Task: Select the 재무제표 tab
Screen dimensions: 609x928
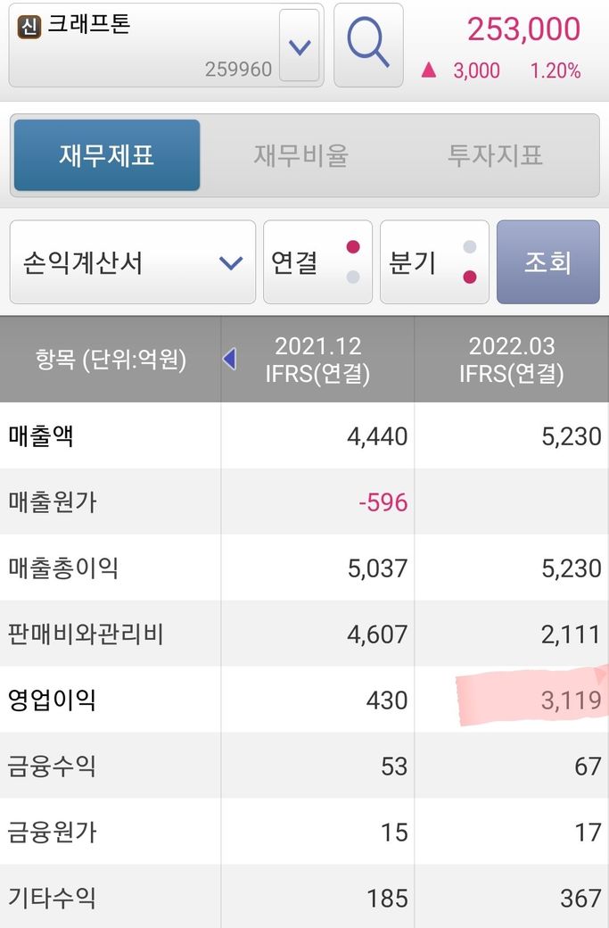Action: tap(107, 155)
